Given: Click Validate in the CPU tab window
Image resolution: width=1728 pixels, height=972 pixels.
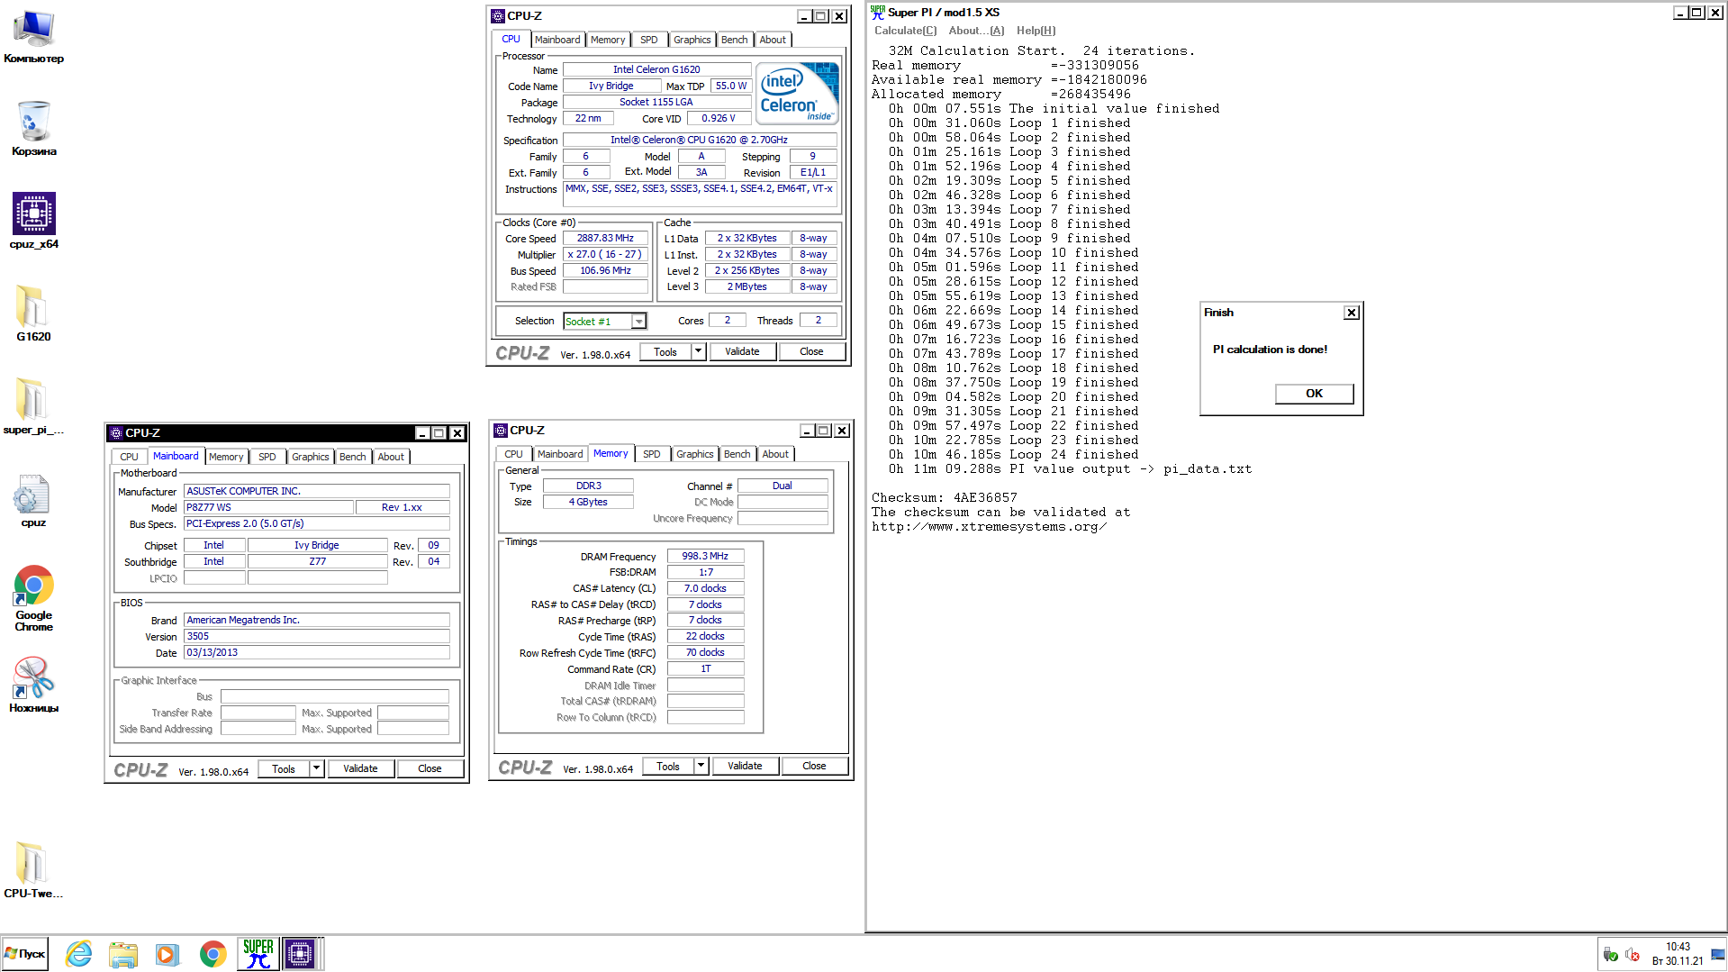Looking at the screenshot, I should point(742,352).
